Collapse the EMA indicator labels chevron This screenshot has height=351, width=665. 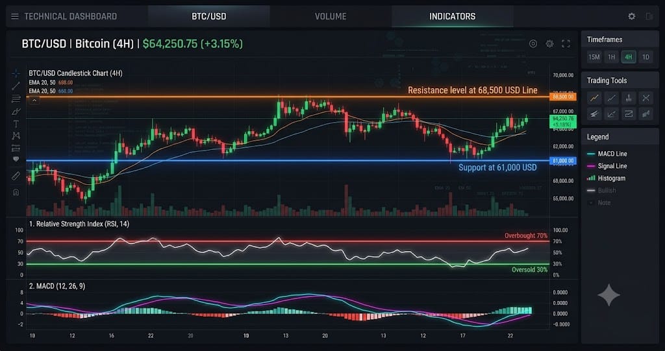pos(34,101)
